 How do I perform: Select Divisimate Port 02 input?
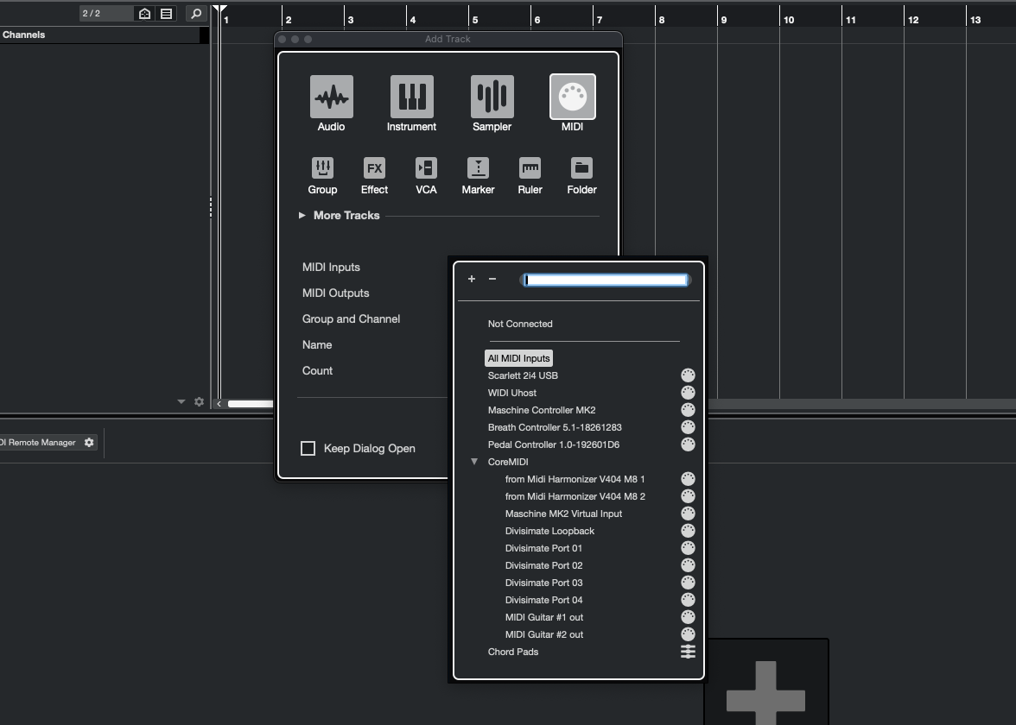(x=543, y=566)
